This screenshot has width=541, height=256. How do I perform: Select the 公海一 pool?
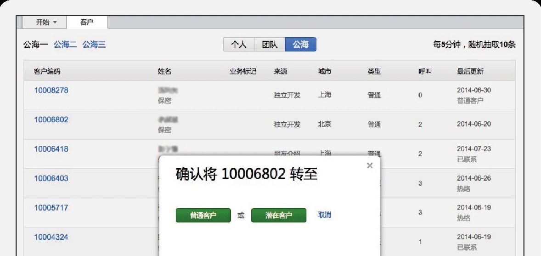click(36, 45)
